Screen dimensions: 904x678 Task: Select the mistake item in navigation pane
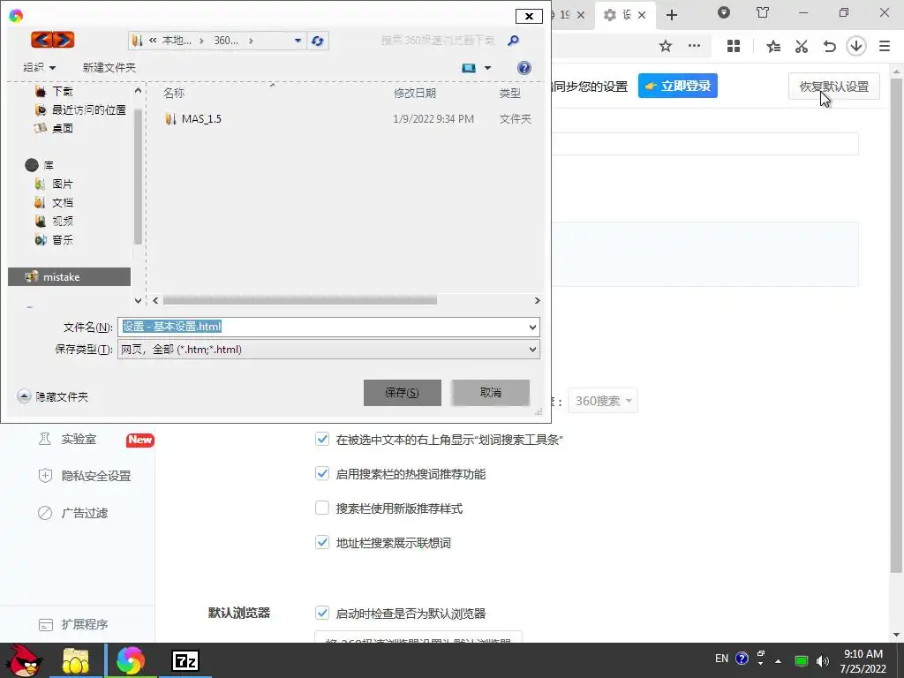(69, 276)
